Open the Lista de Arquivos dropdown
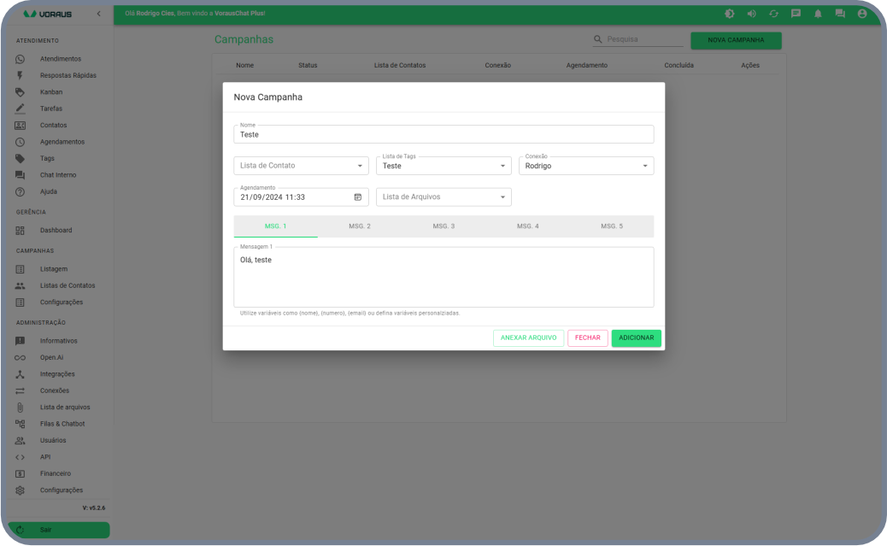This screenshot has width=887, height=546. (x=502, y=197)
